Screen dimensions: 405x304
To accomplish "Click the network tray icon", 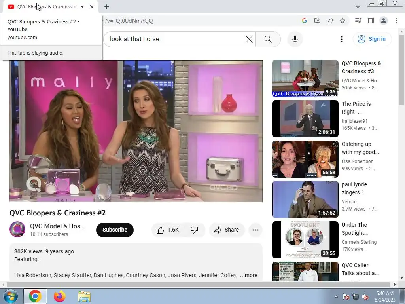I will tap(356, 296).
